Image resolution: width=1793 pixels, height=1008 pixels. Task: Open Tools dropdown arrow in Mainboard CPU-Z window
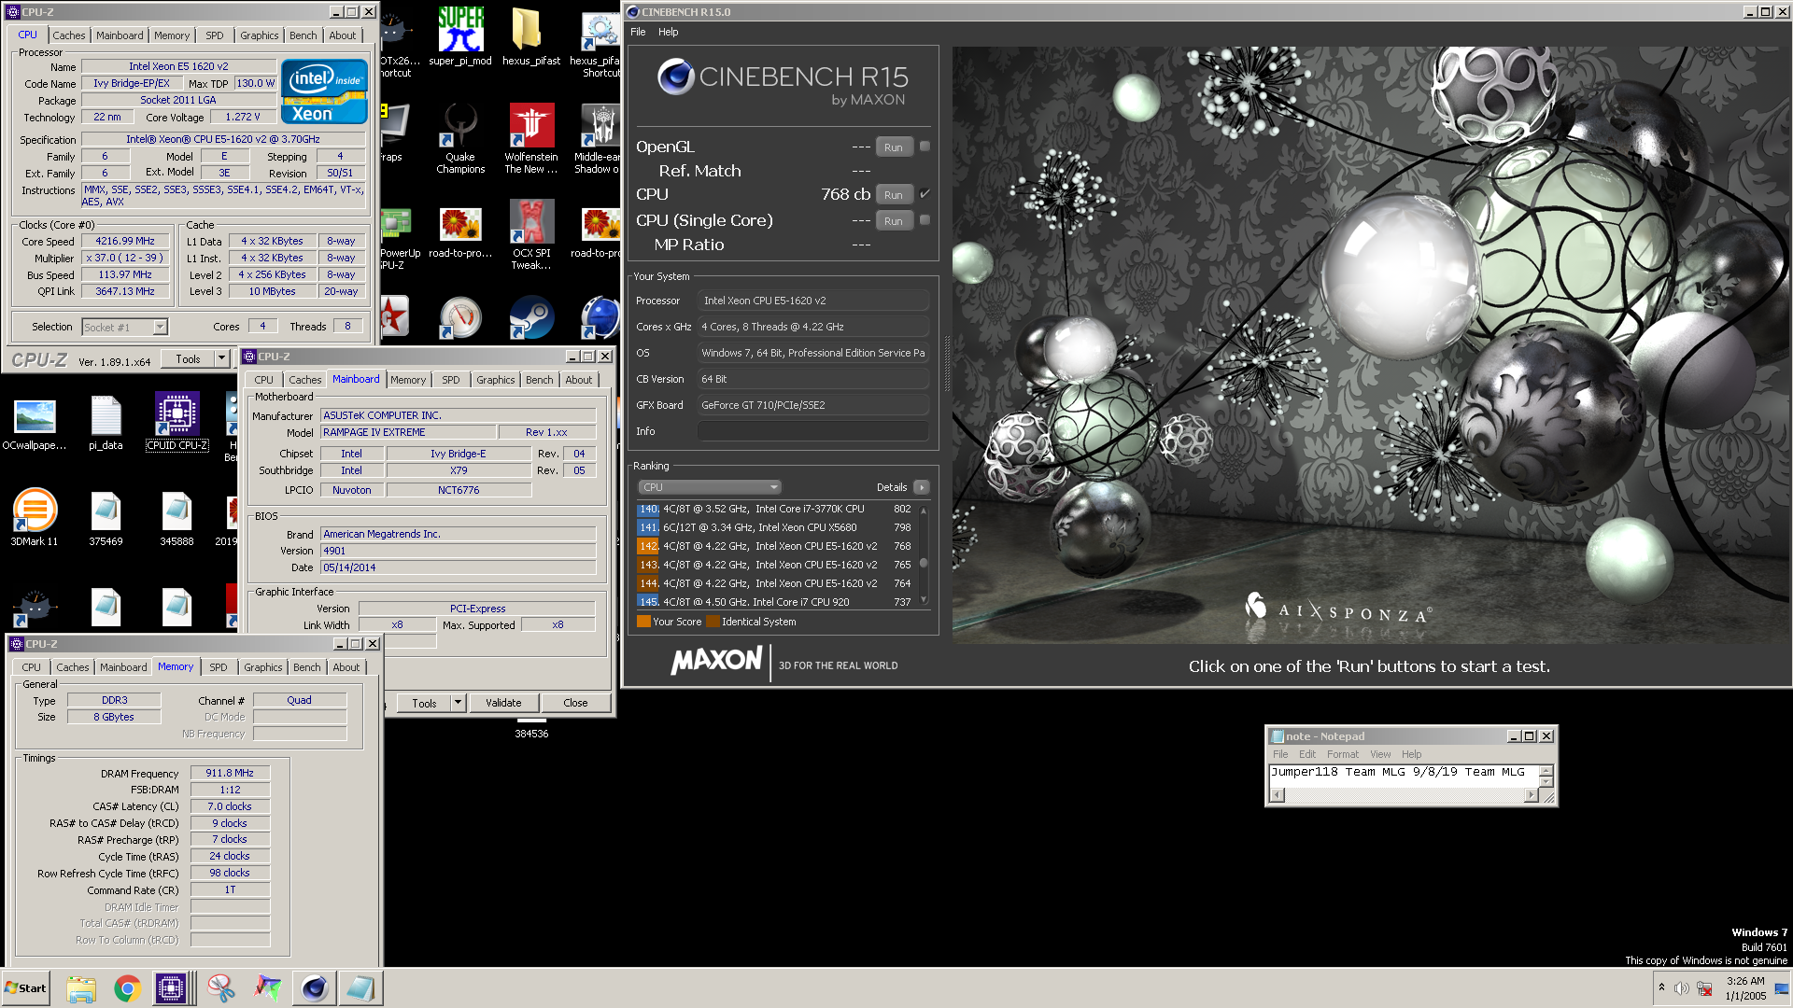click(458, 703)
